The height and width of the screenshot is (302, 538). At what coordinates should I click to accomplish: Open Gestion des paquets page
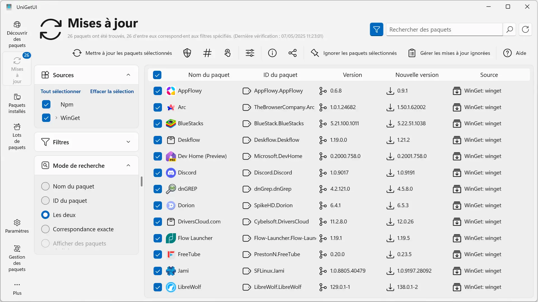17,259
